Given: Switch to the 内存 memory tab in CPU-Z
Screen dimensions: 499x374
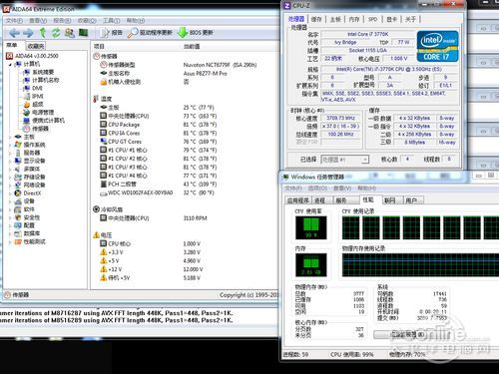Looking at the screenshot, I should 354,19.
